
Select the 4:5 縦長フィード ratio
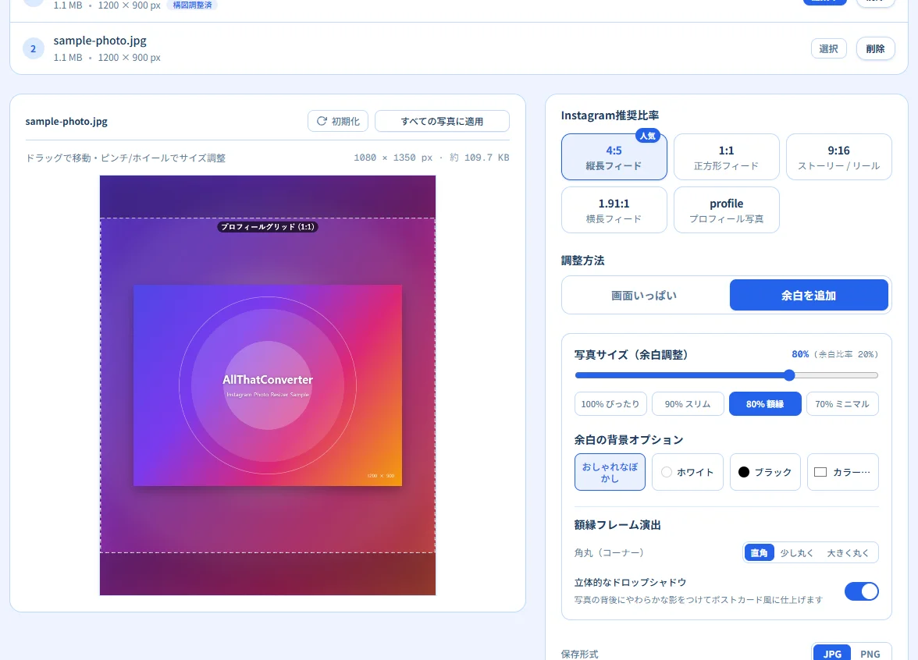614,157
